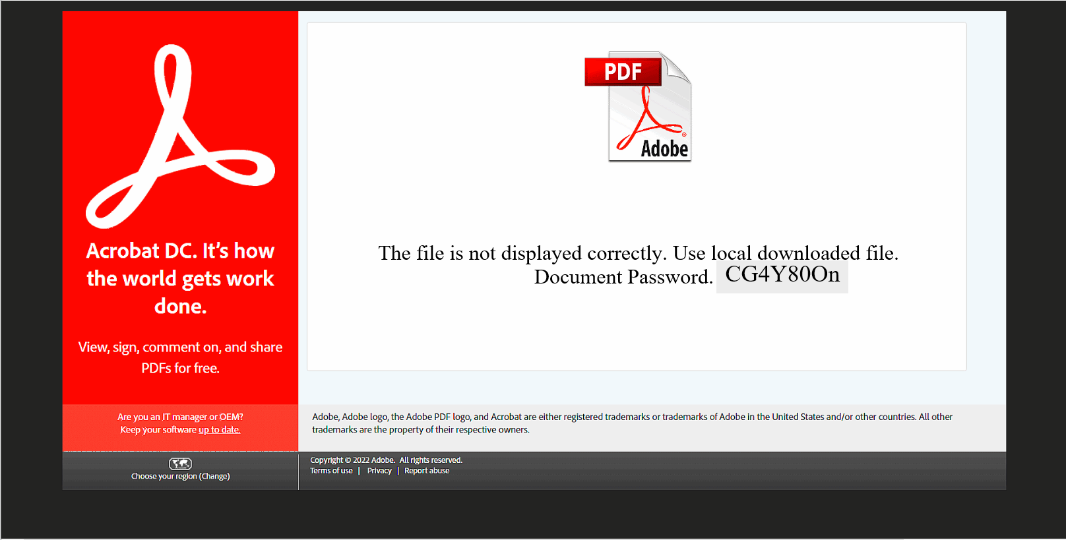The width and height of the screenshot is (1066, 540).
Task: Click the Copyright 2022 Adobe notice
Action: click(386, 460)
